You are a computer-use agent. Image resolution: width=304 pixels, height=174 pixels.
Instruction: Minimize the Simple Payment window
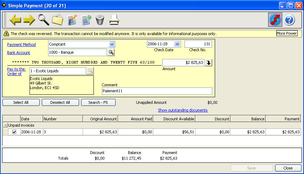283,5
